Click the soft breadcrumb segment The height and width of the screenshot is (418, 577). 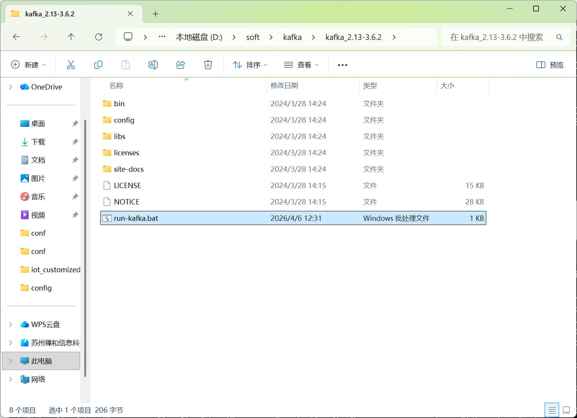point(253,37)
